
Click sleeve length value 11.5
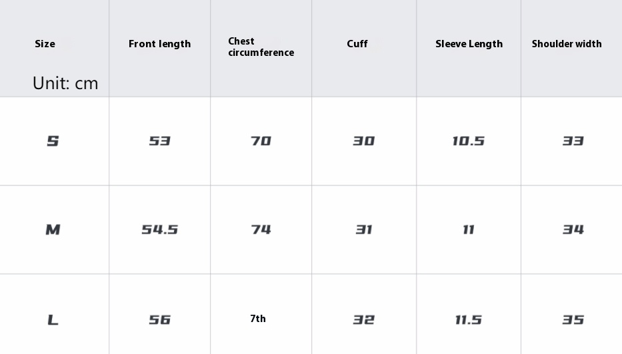coord(469,319)
